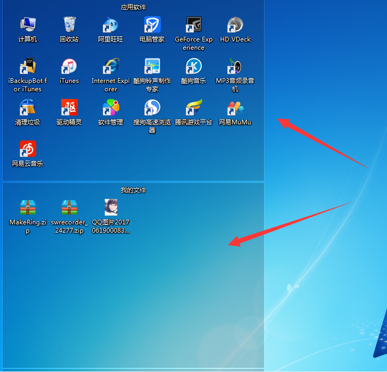Image resolution: width=387 pixels, height=372 pixels.
Task: Select the 软件管理 colorful icon
Action: (x=110, y=107)
